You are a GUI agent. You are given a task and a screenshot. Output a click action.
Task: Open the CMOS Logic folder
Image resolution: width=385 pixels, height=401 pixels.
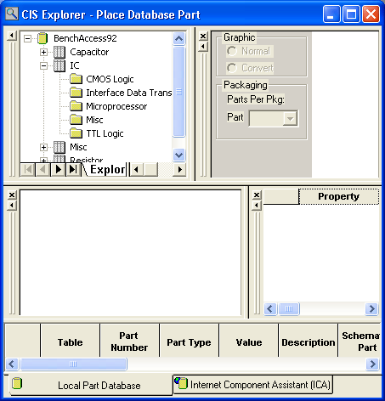tap(110, 79)
